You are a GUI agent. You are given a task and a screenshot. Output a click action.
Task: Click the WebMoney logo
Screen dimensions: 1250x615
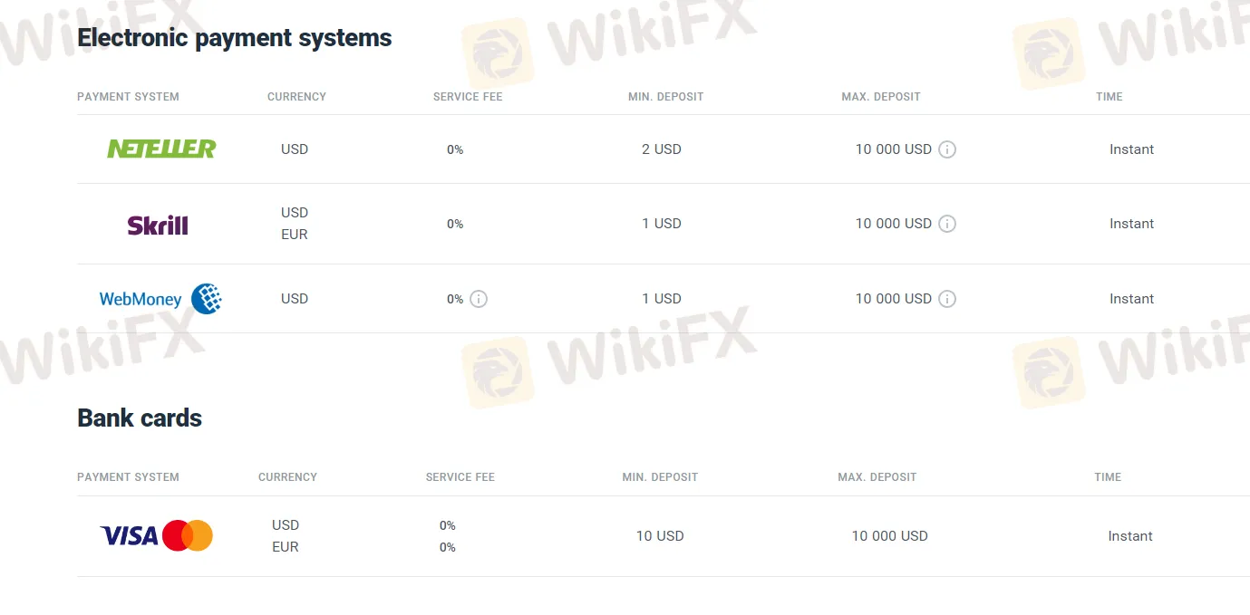160,299
